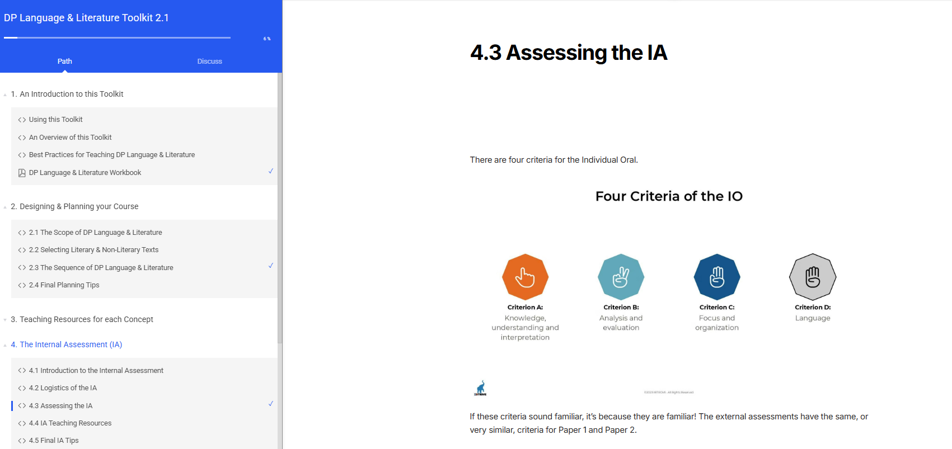Viewport: 952px width, 449px height.
Task: Expand section 3 Teaching Resources for each Concept
Action: point(5,320)
